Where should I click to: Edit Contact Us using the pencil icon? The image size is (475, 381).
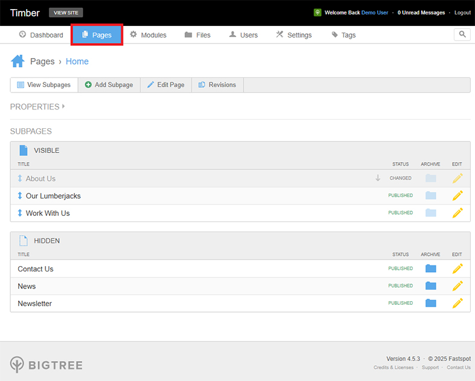pos(457,269)
